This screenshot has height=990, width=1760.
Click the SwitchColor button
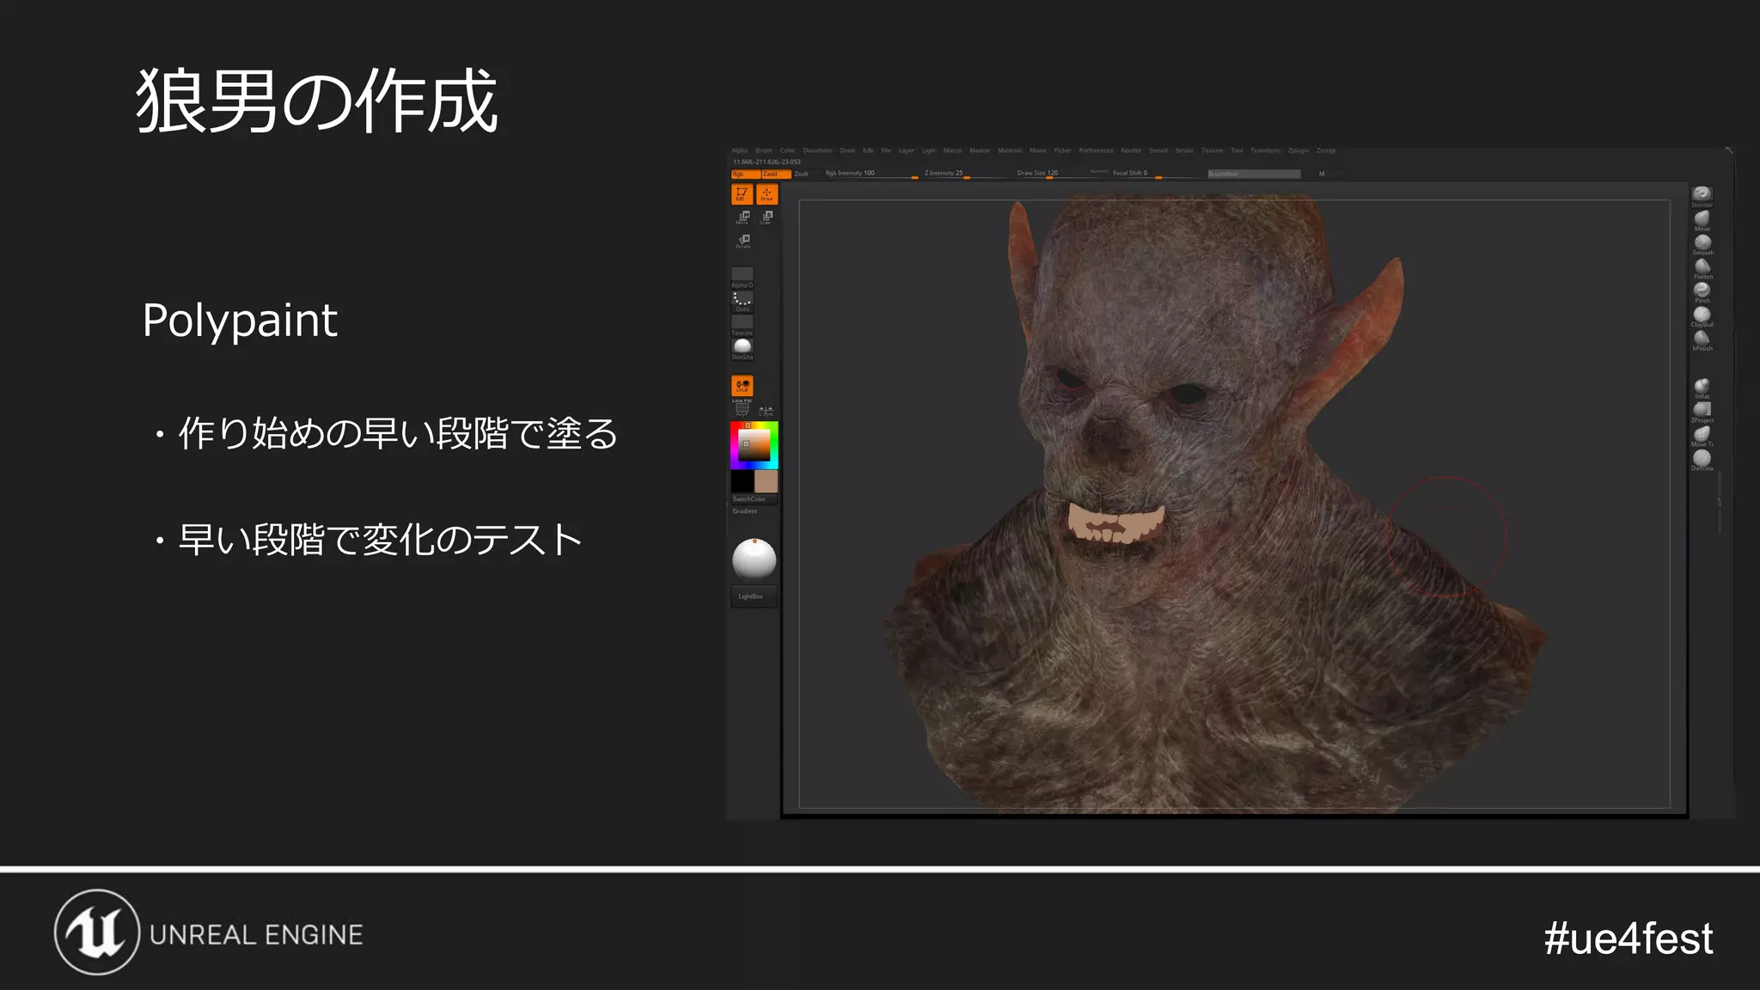754,499
